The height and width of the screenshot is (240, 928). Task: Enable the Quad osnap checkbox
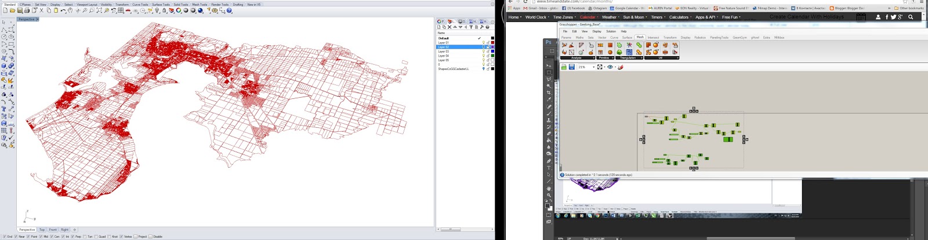point(96,237)
